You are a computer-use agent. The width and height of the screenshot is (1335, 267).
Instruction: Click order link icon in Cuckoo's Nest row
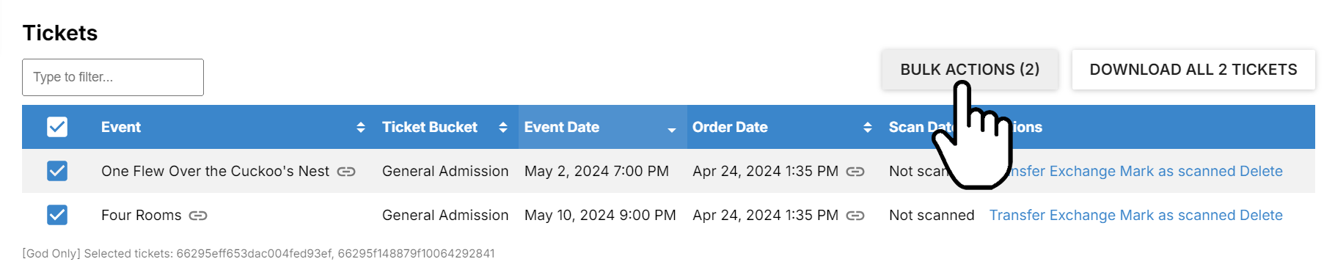(x=855, y=172)
